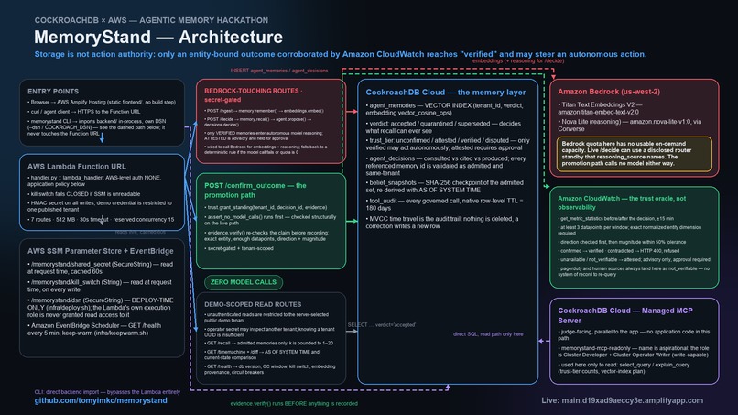Click the "handler.py :: lambda_handler" bullet
Viewport: 738px width, 415px height.
[x=94, y=180]
